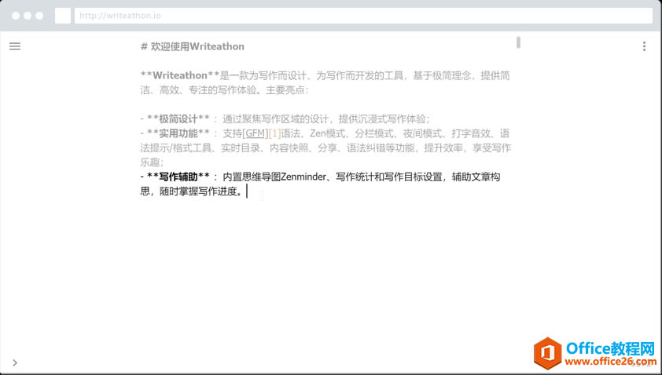The image size is (662, 375).
Task: Click the white square button beside address bar
Action: 63,16
